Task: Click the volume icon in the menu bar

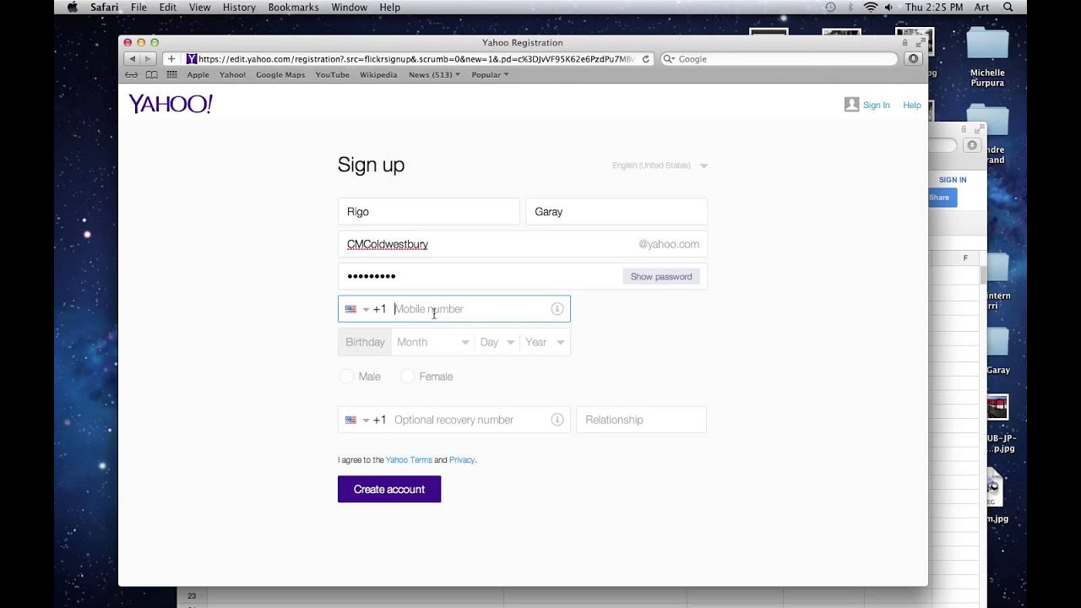Action: [x=888, y=8]
